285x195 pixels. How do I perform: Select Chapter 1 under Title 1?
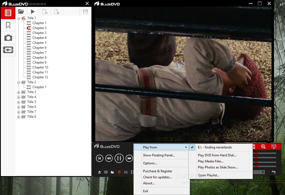39,23
